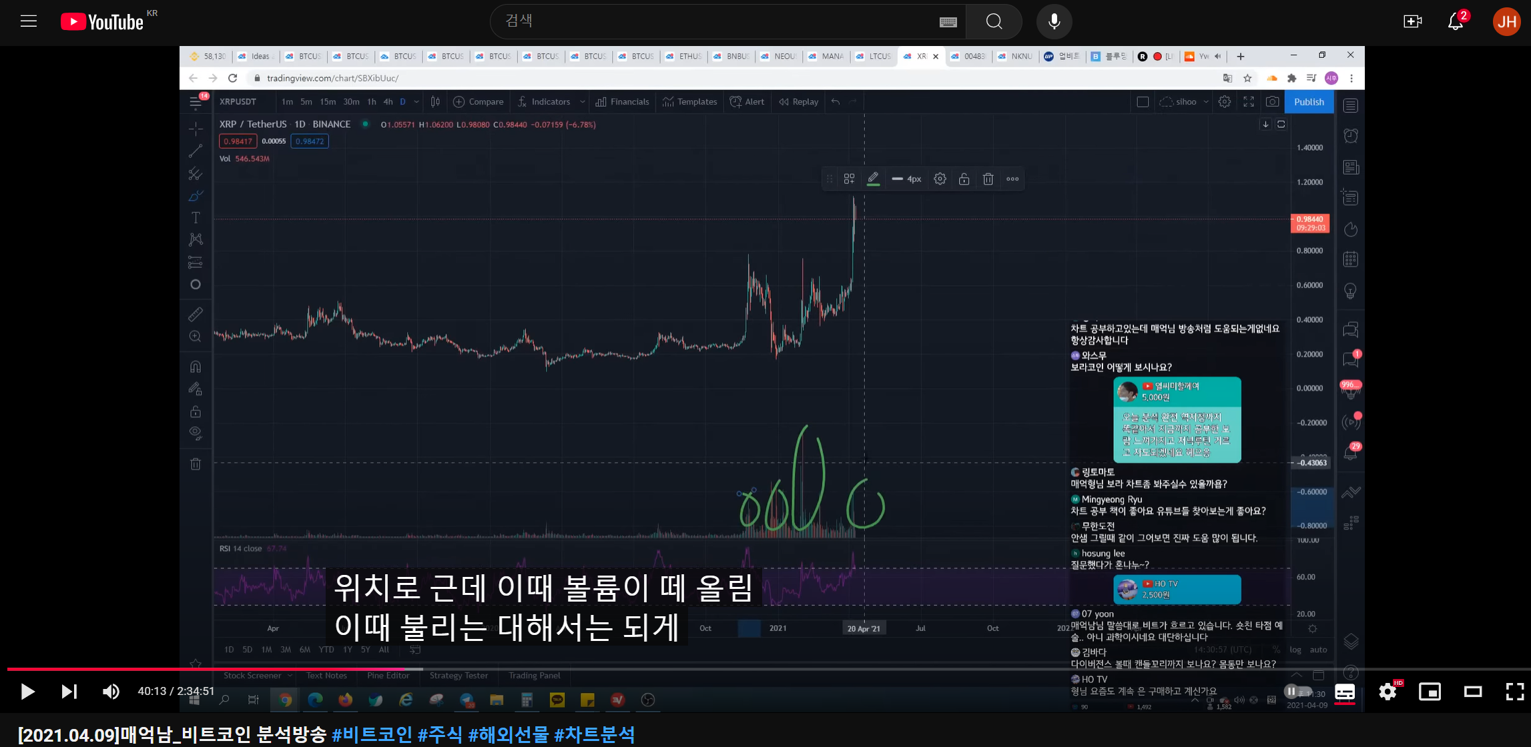Open the candle chart style selector
Image resolution: width=1531 pixels, height=747 pixels.
[435, 101]
